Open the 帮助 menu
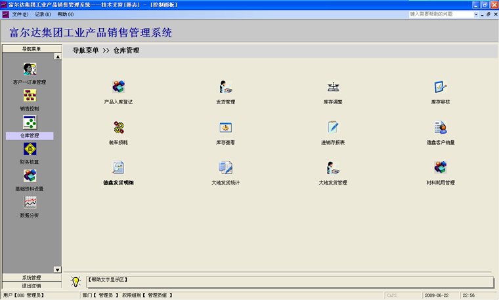499x300 pixels. click(x=65, y=14)
